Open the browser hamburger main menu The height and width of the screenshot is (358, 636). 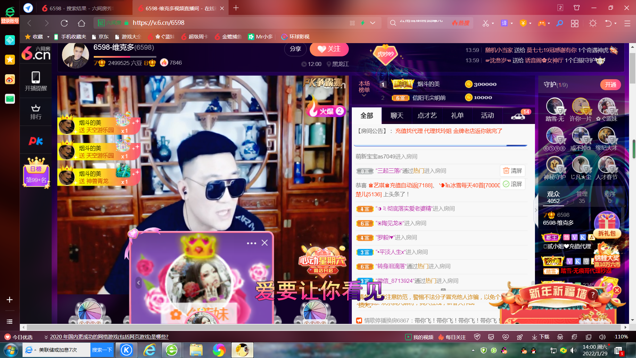point(627,23)
